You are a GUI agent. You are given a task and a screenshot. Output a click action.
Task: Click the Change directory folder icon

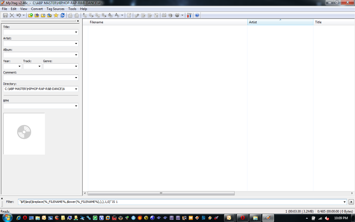pos(31,15)
